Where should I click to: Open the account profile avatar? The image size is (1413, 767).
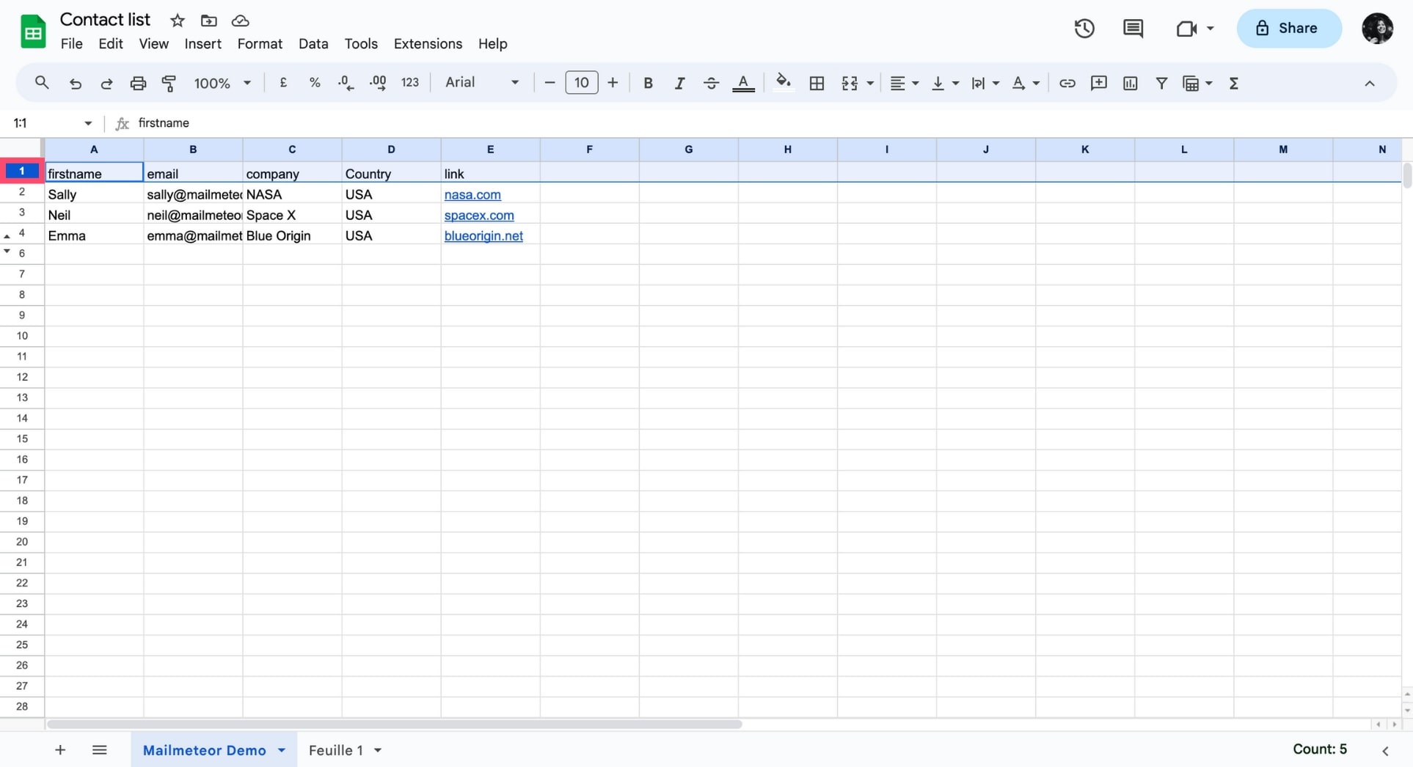coord(1378,29)
